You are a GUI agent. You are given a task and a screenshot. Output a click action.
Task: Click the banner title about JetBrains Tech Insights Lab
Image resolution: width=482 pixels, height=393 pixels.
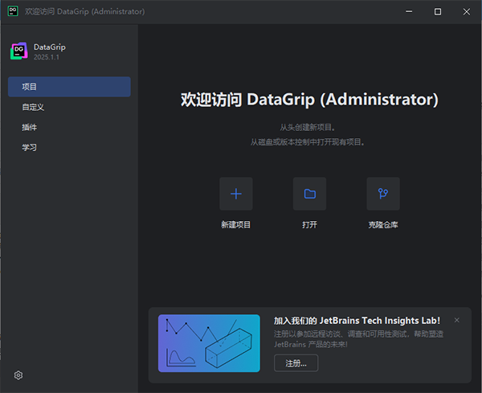(x=357, y=320)
